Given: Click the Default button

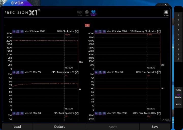Looking at the screenshot, I should point(59,127).
